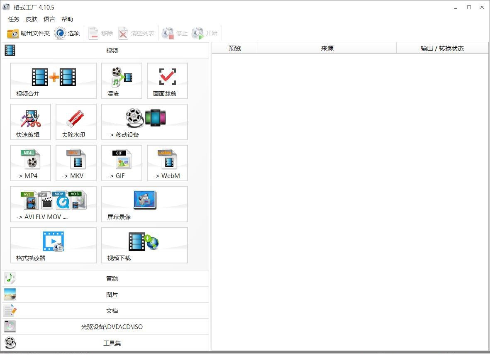Screen dimensions: 490x363
Task: Open the 去除水印 watermark remover
Action: click(x=76, y=122)
